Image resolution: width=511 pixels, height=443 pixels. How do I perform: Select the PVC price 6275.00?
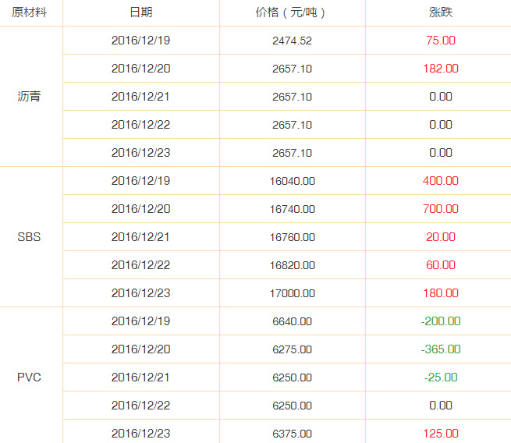pos(293,349)
